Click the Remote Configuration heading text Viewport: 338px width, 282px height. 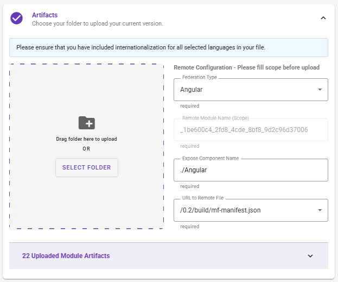(x=247, y=67)
